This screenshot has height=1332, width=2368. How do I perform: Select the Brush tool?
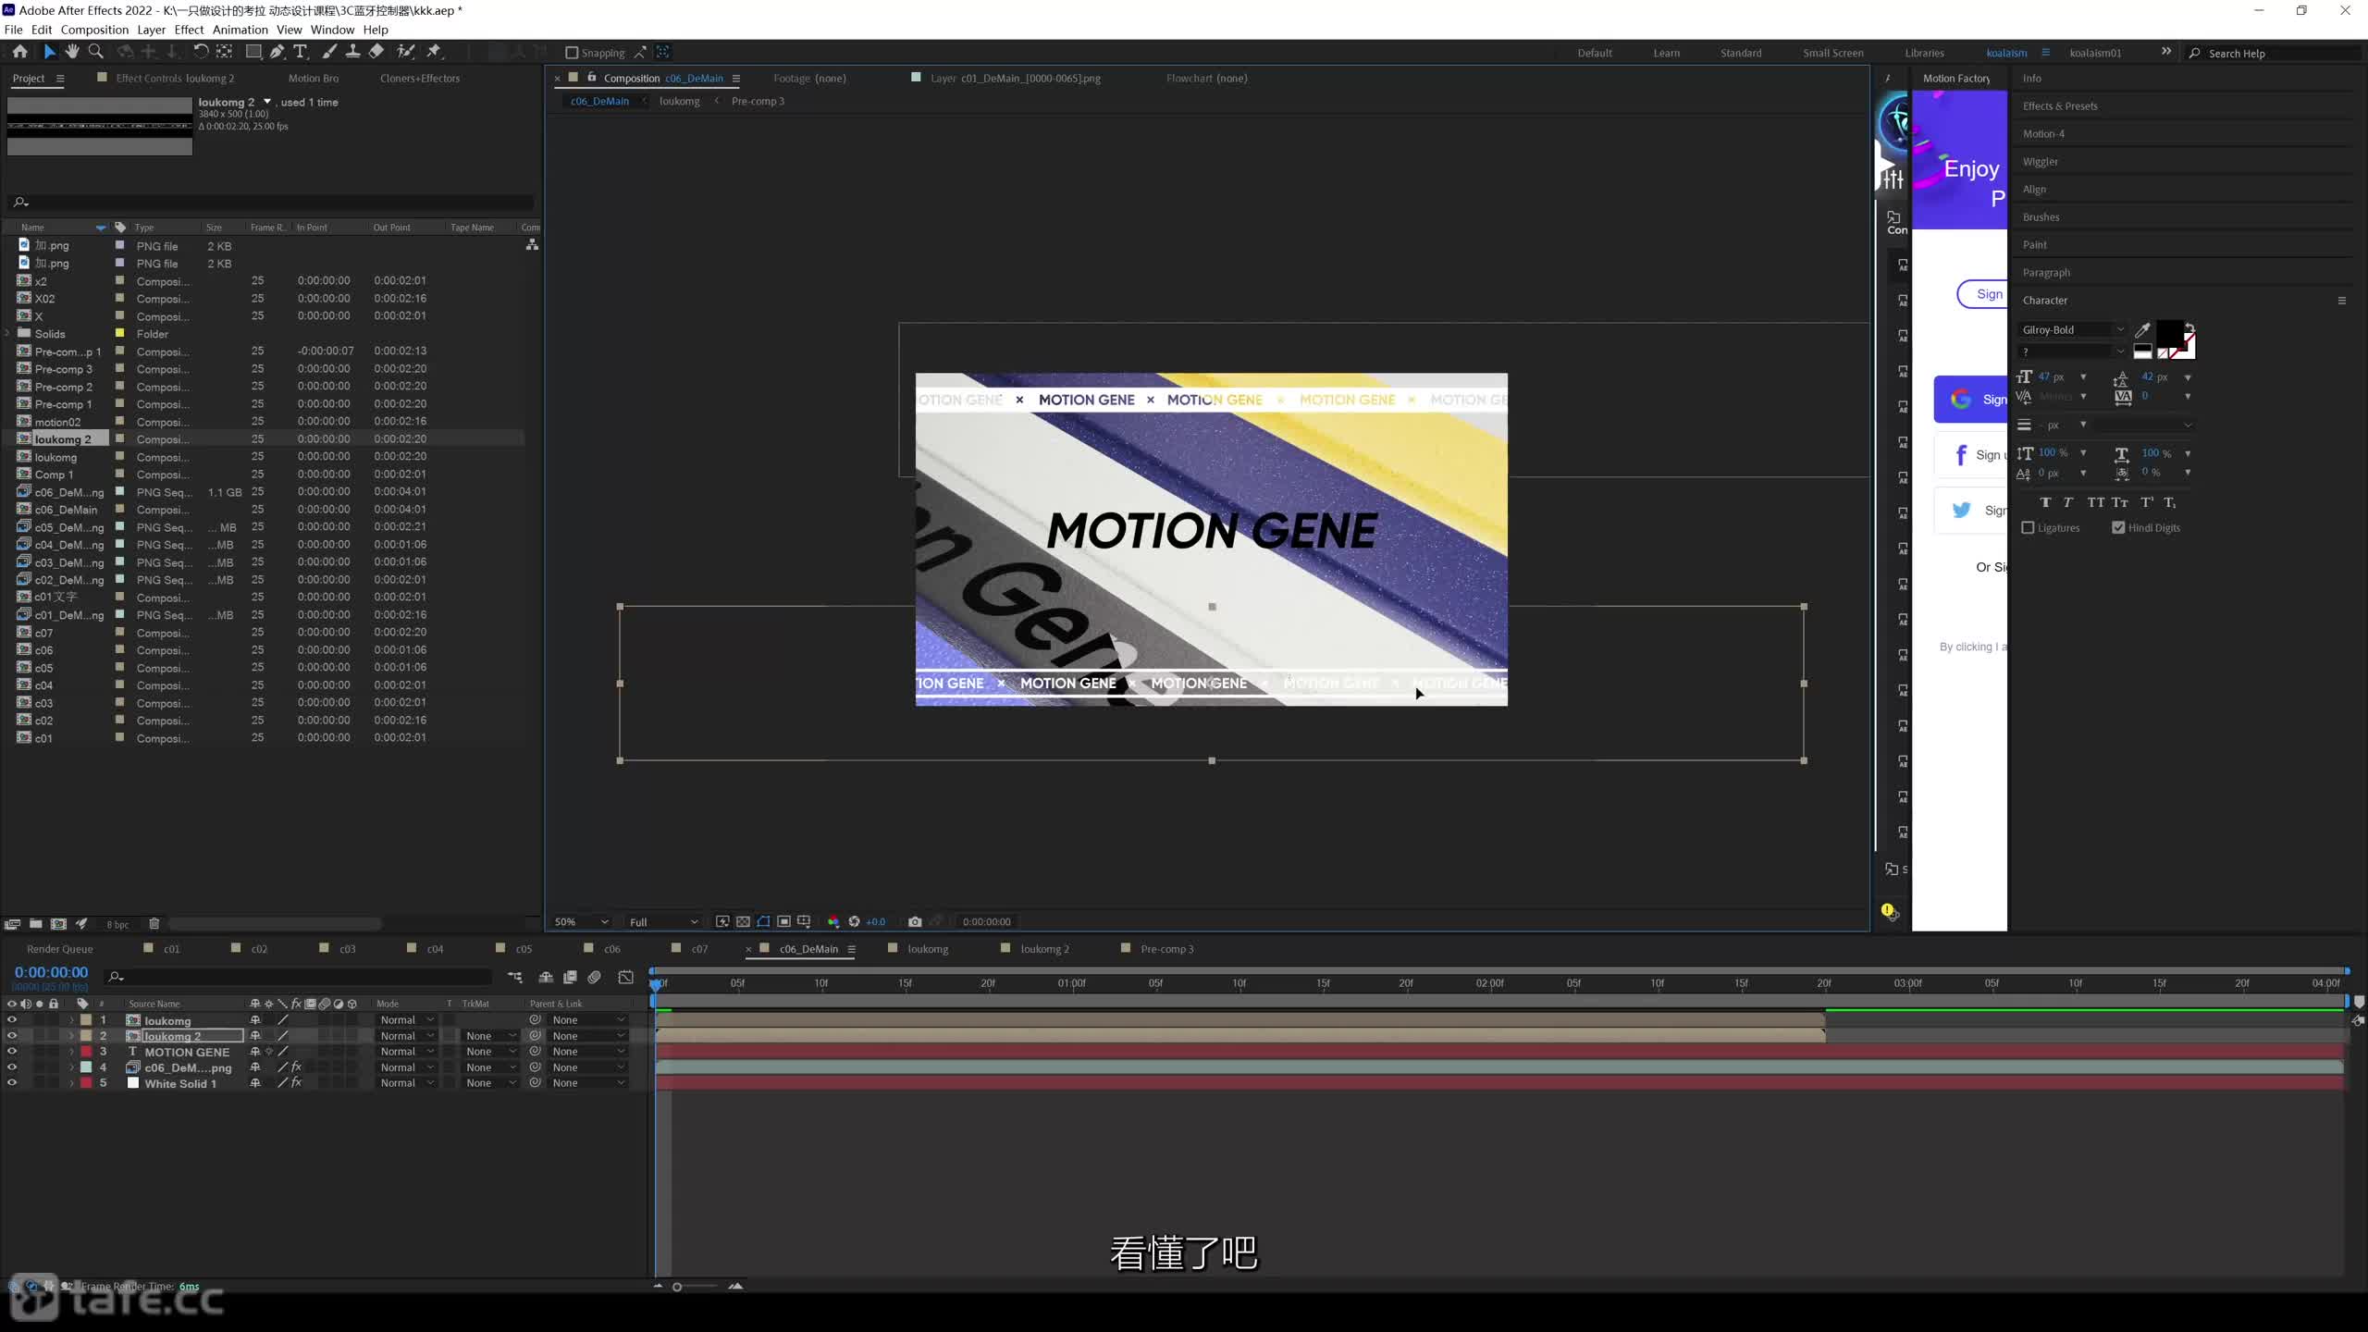pos(329,52)
